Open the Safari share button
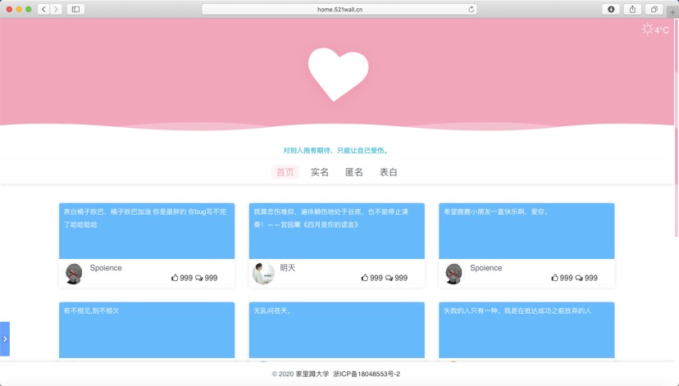The width and height of the screenshot is (679, 386). coord(632,9)
